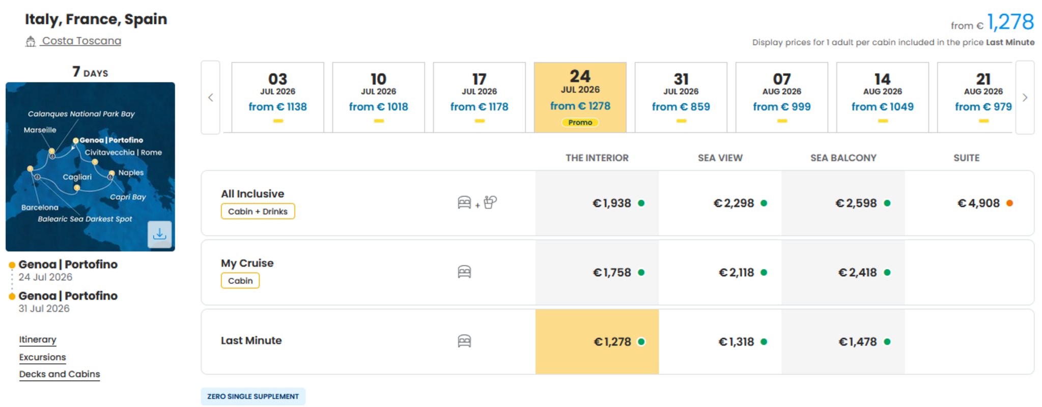Click green dot next to €1,478 price
This screenshot has height=407, width=1042.
(887, 342)
